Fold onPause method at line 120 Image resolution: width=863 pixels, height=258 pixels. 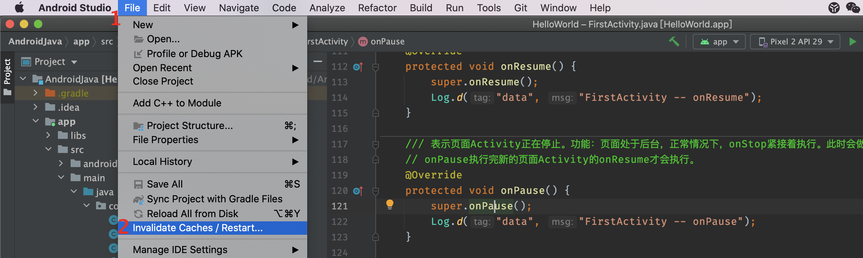(x=376, y=191)
